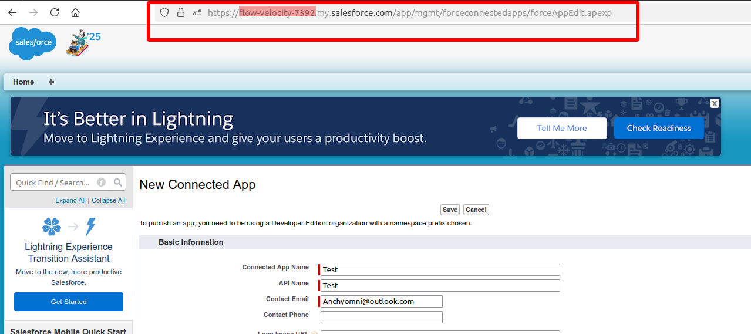Click the Quick Find magnifier search icon
Screen dimensions: 751x334
tap(118, 183)
